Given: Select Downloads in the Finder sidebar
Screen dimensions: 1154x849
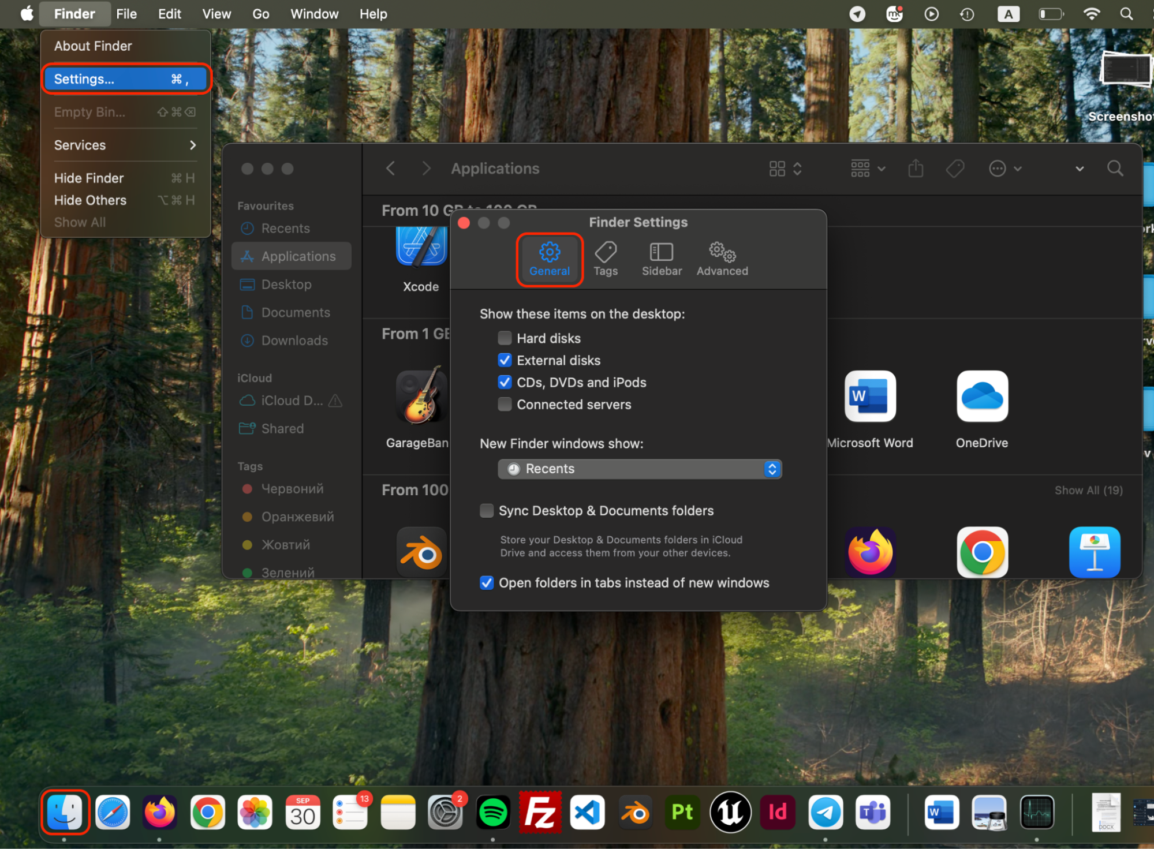Looking at the screenshot, I should coord(294,341).
